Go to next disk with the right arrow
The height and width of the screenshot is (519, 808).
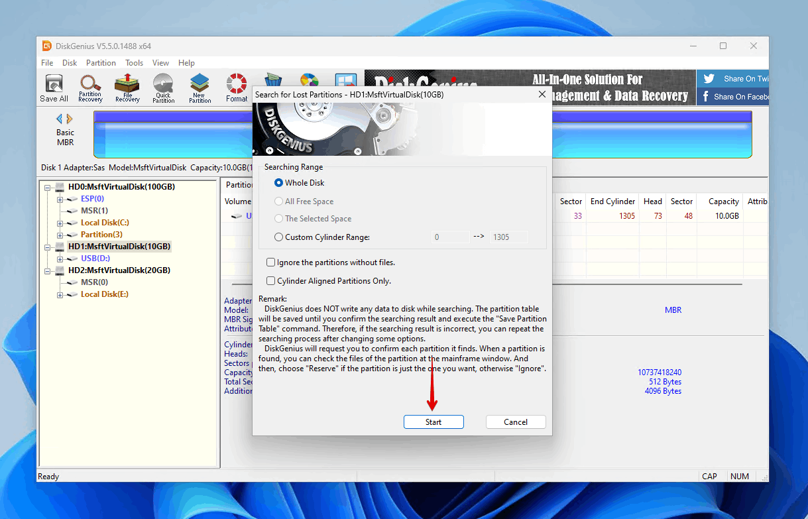point(70,119)
